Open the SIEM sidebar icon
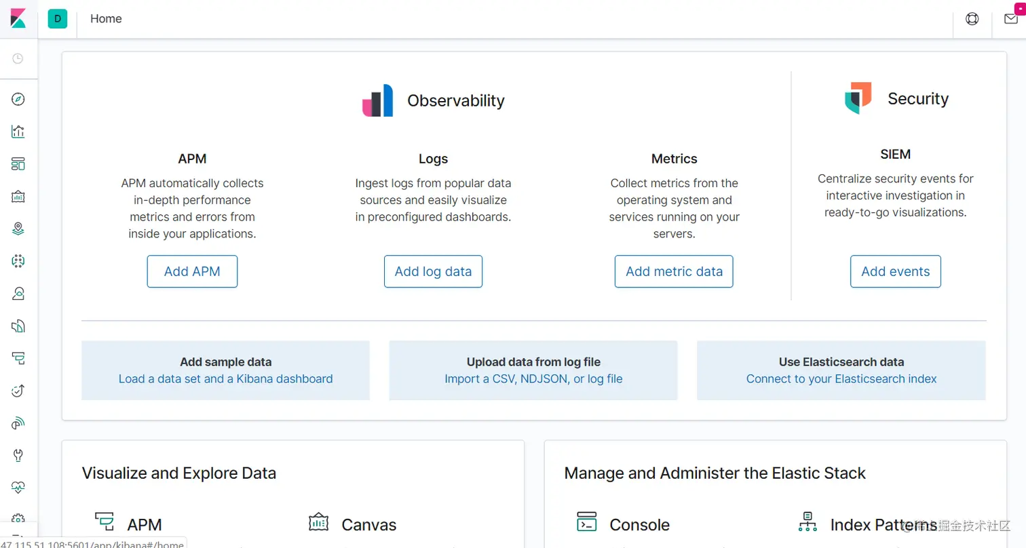The image size is (1026, 548). pyautogui.click(x=18, y=423)
